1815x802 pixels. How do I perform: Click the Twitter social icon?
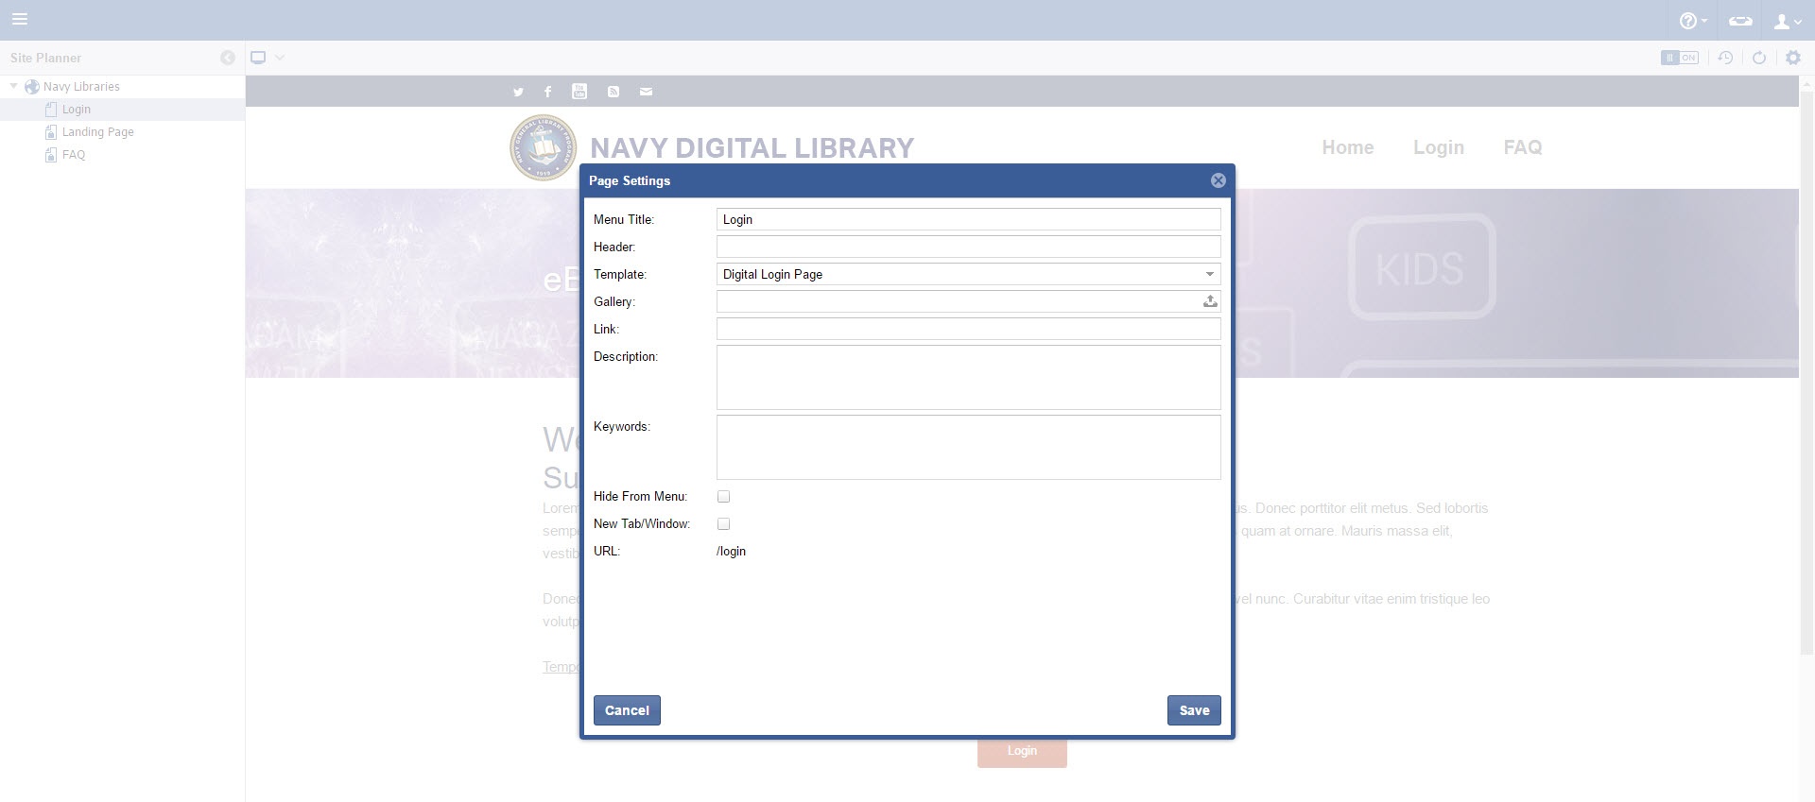tap(518, 92)
